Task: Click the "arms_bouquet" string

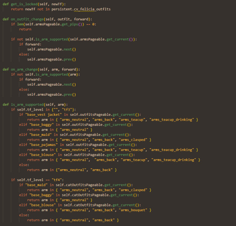Action: click(x=133, y=210)
